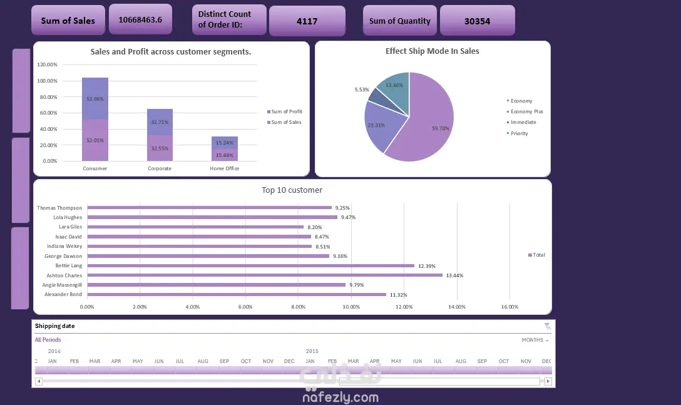
Task: Select the 30354 quantity value card
Action: (478, 21)
